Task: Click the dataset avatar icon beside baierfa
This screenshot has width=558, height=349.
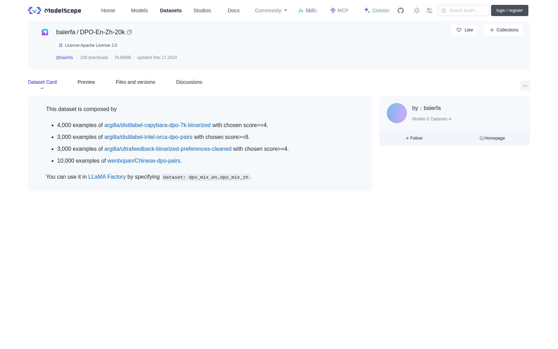Action: pos(45,32)
